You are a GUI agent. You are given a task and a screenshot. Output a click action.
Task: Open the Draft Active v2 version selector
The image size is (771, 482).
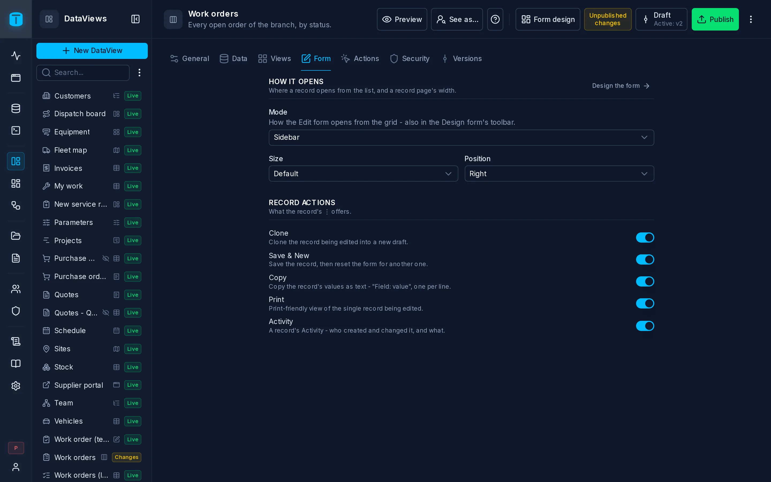[662, 20]
